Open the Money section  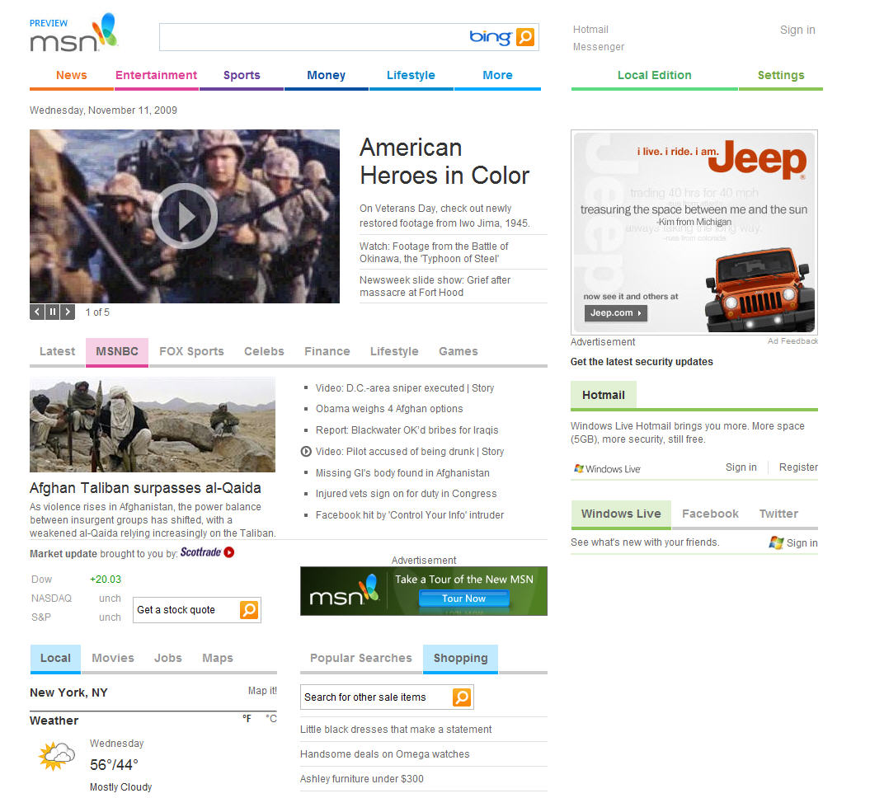327,75
